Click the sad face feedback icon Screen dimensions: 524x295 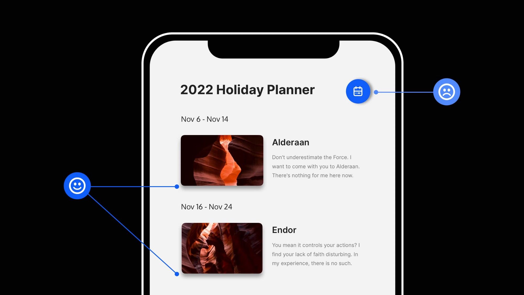click(x=447, y=92)
